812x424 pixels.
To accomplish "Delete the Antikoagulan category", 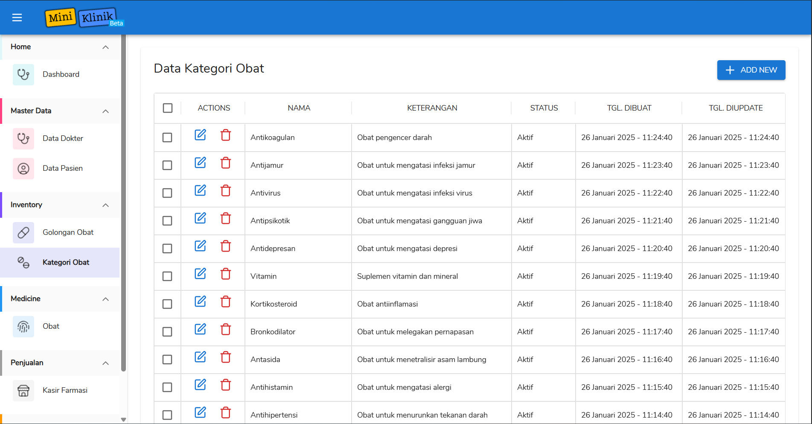I will [x=226, y=135].
